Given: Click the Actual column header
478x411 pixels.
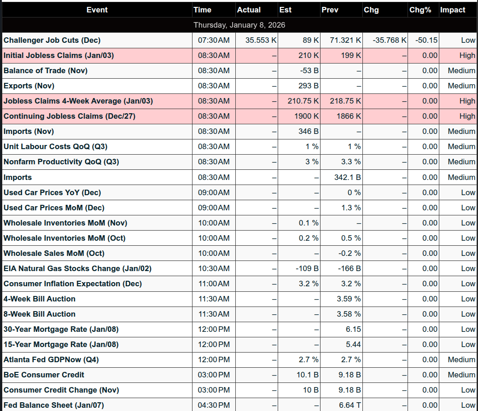Looking at the screenshot, I should [x=249, y=10].
